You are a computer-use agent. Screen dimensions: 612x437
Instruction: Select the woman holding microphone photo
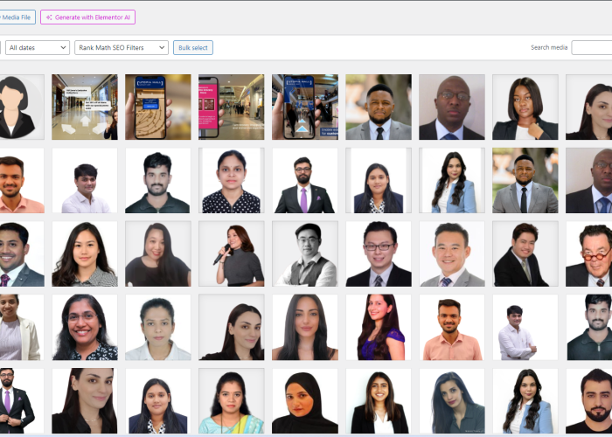(x=232, y=253)
